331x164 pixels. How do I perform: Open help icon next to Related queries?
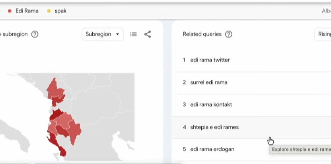coord(228,34)
